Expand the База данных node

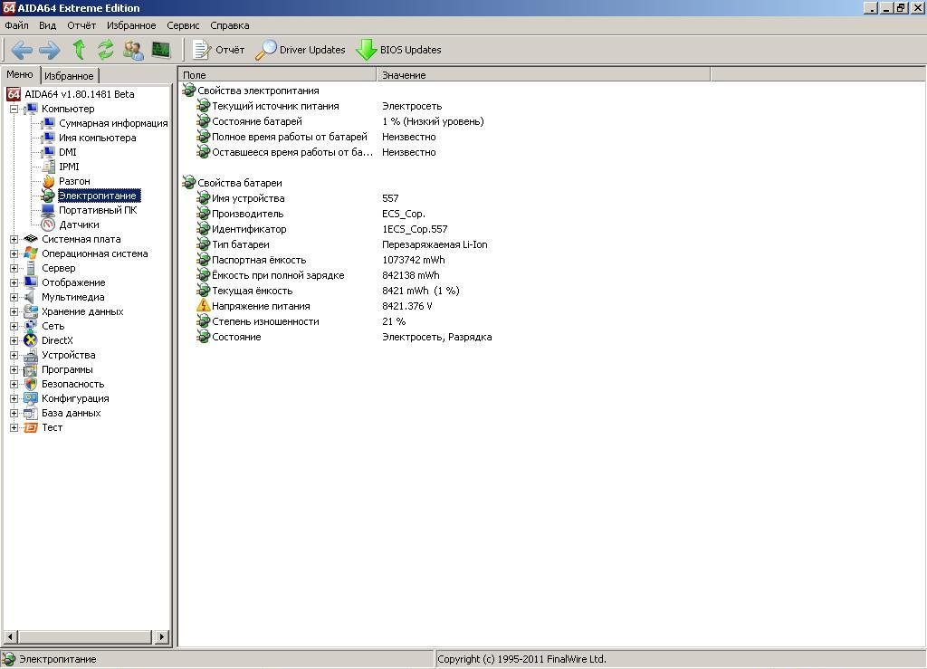point(14,413)
